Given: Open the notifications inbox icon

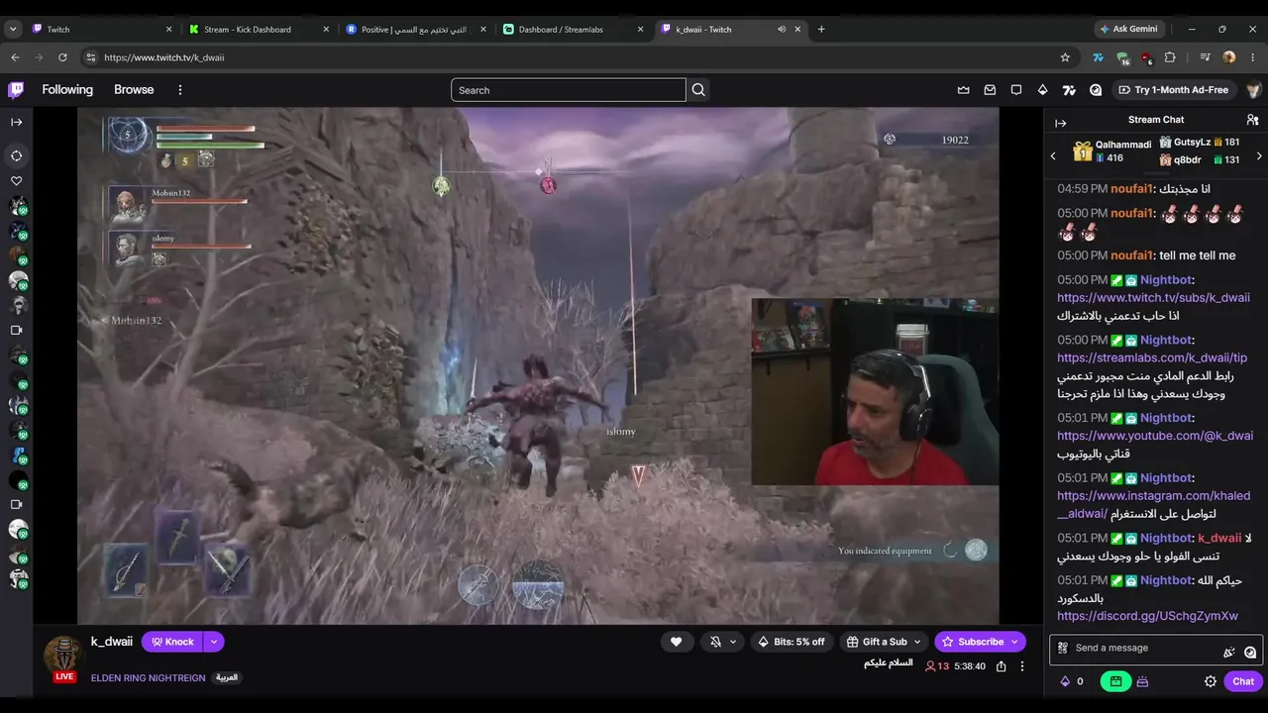Looking at the screenshot, I should point(990,90).
